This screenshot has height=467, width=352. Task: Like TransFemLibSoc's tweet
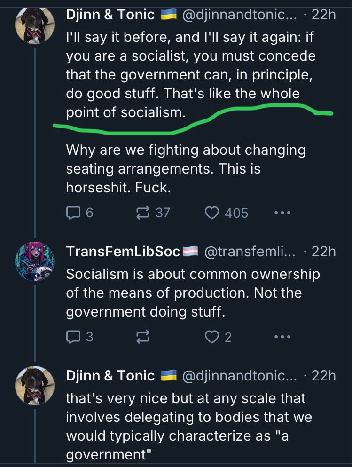pos(212,337)
